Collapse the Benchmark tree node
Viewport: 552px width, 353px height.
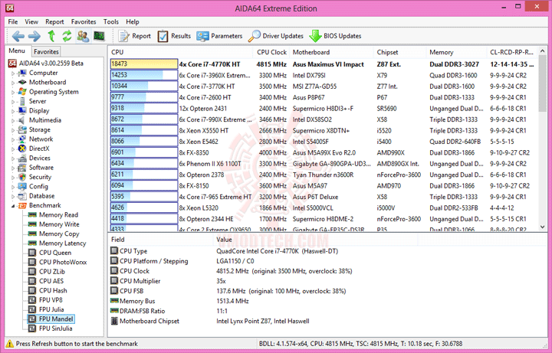point(13,206)
